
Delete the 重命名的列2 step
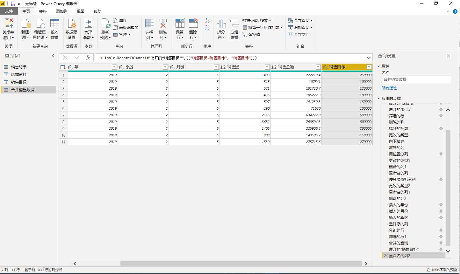coord(386,256)
